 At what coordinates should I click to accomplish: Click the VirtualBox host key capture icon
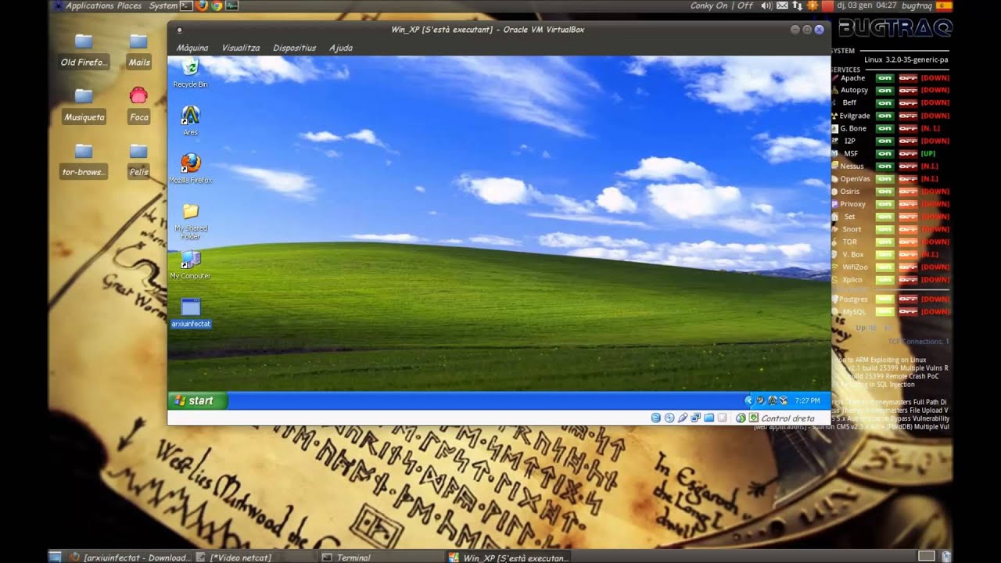[x=754, y=418]
